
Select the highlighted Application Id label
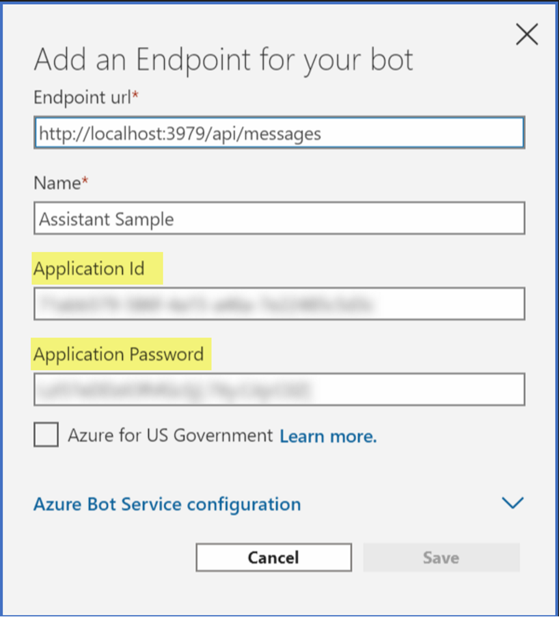[89, 269]
